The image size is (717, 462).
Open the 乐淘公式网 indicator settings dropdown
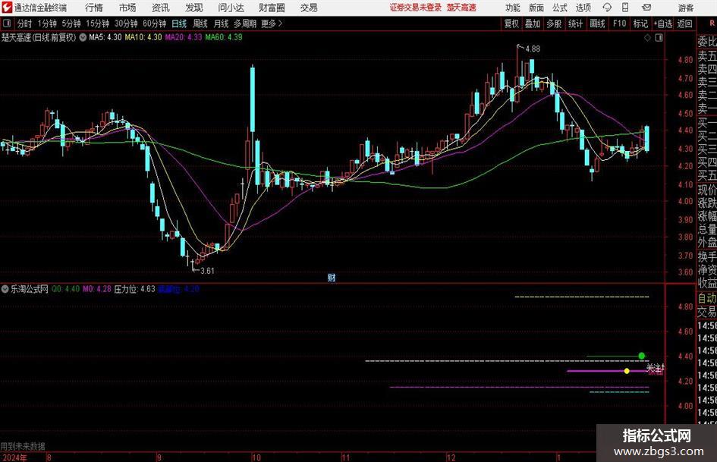click(x=5, y=289)
